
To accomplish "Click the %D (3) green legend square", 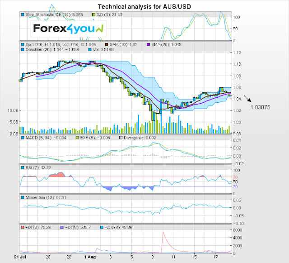I will pos(93,14).
